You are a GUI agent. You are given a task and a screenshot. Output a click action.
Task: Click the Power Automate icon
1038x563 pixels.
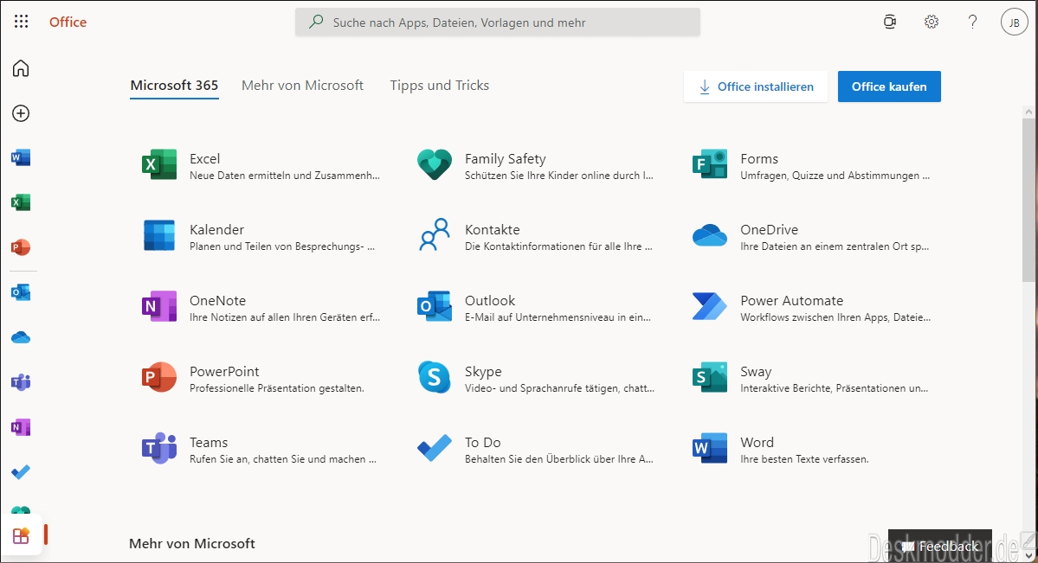tap(710, 306)
